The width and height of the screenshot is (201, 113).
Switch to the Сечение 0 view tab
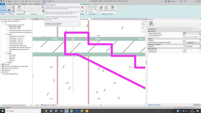click(x=85, y=19)
